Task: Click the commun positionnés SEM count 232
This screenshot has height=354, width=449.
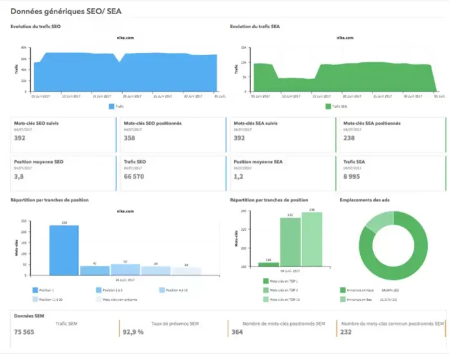Action: [x=346, y=332]
